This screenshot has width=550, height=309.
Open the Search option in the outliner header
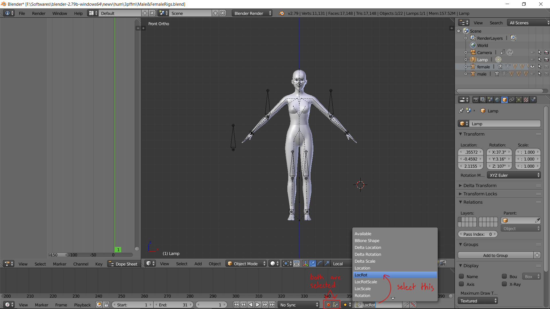(x=496, y=23)
